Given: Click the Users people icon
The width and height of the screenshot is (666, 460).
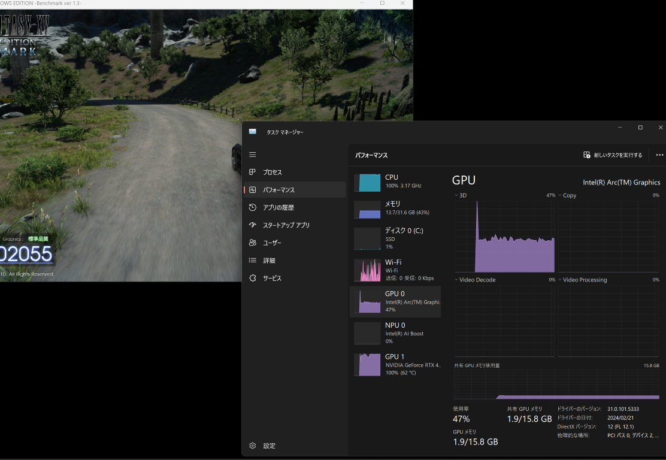Looking at the screenshot, I should (252, 243).
